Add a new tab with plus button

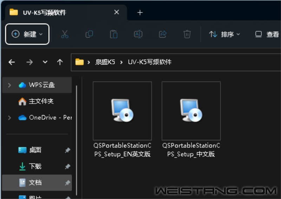coord(140,13)
